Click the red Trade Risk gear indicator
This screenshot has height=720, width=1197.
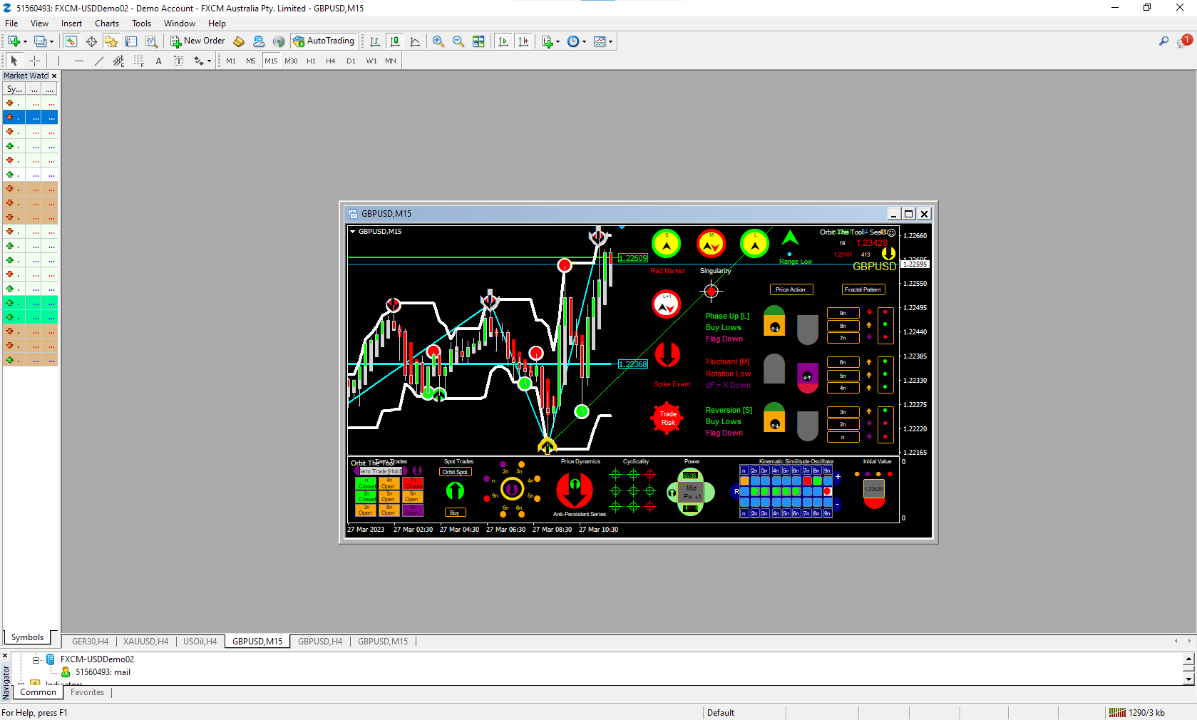click(667, 418)
